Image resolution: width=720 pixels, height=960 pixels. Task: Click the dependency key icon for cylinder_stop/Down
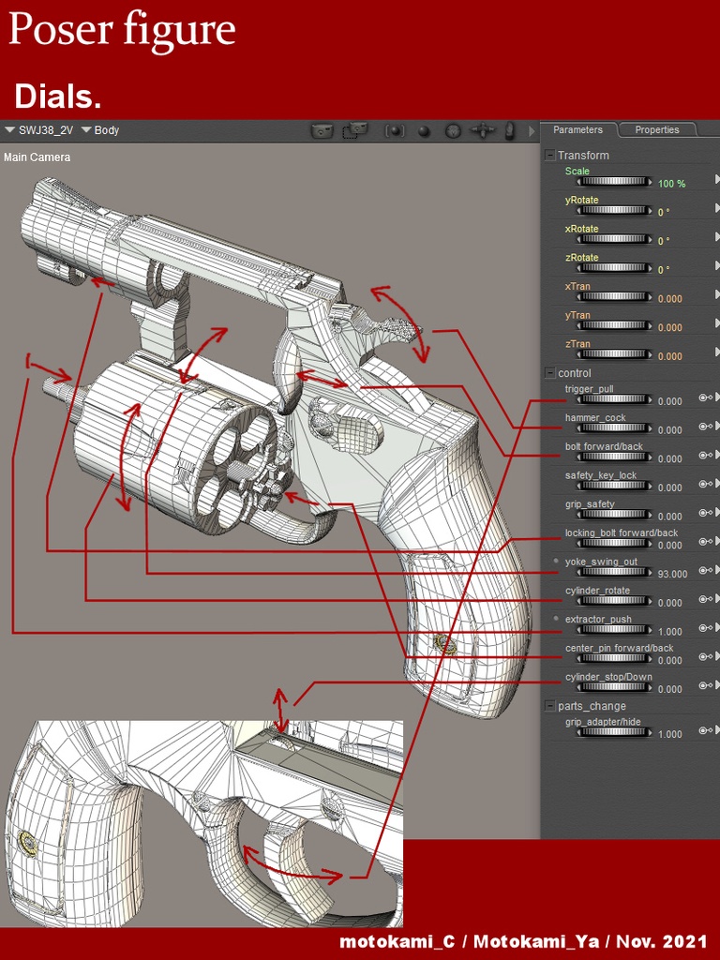click(705, 685)
